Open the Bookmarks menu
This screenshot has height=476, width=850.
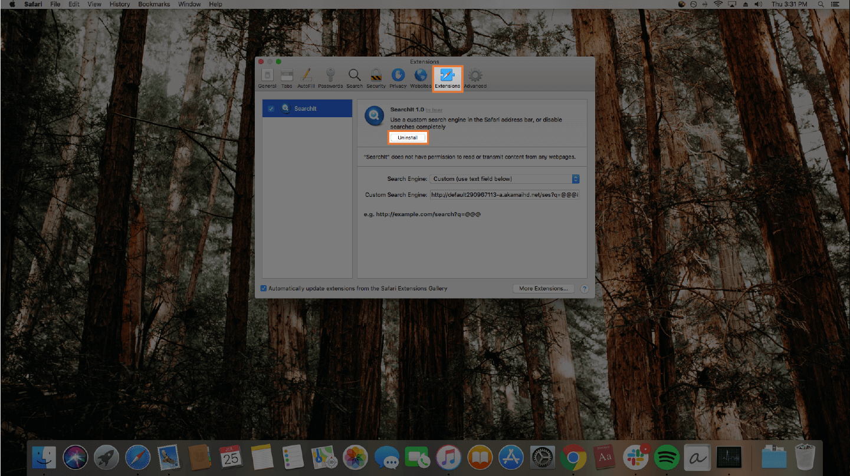tap(153, 4)
